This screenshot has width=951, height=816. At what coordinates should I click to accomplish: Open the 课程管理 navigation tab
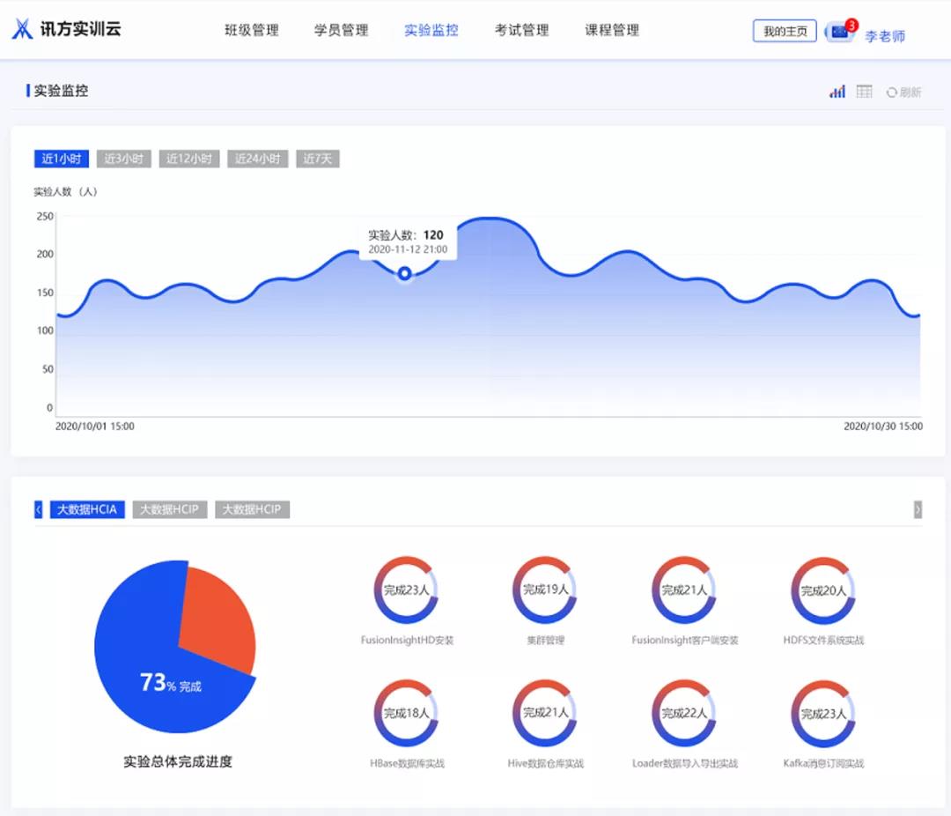612,29
